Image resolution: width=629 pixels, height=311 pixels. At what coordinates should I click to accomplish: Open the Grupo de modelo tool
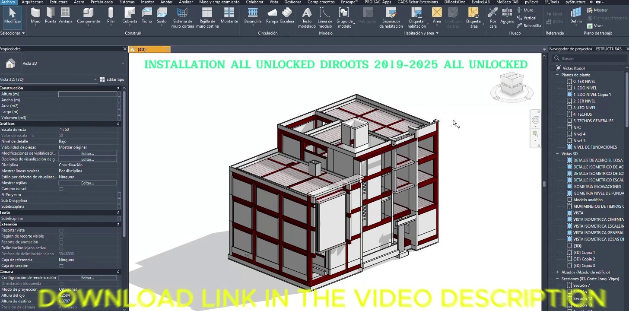[345, 18]
